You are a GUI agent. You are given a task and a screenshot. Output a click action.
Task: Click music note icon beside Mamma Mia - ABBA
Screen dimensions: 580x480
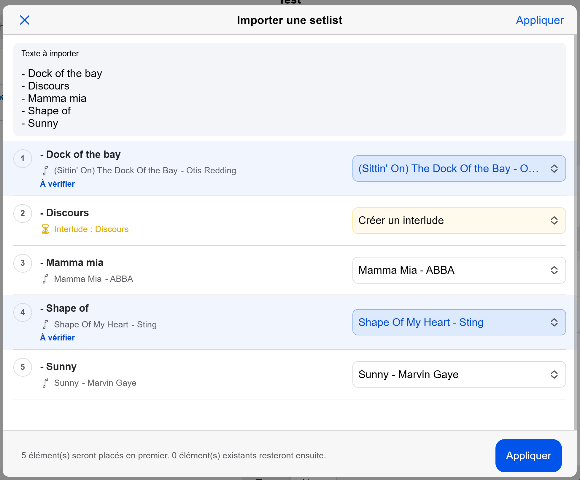click(x=45, y=279)
